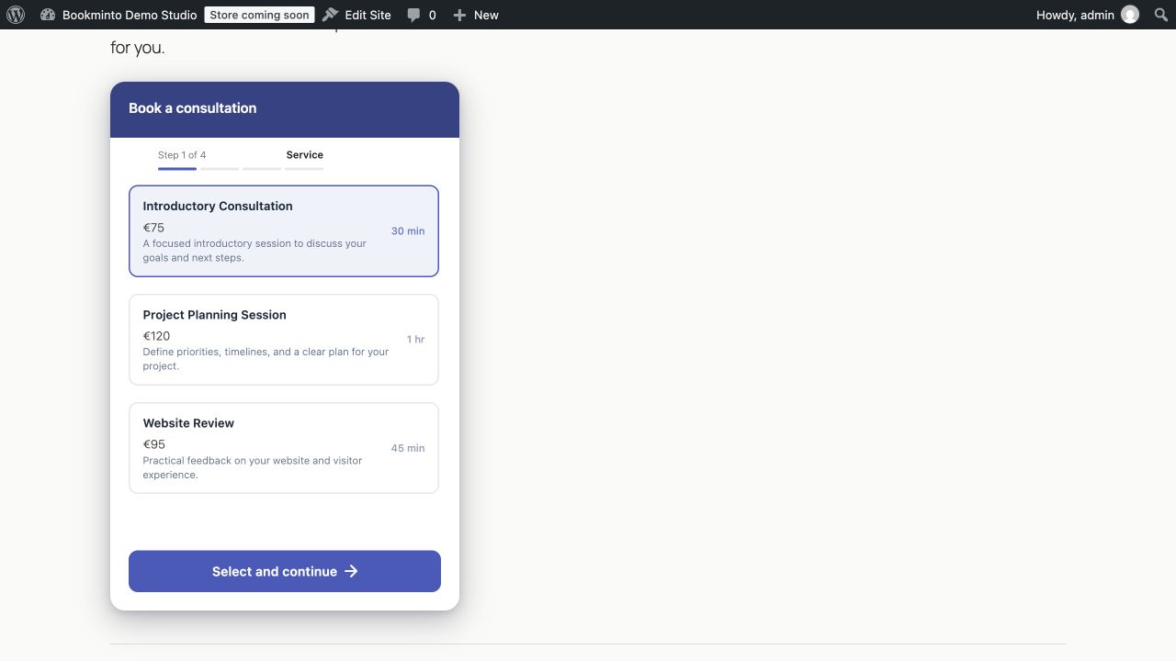Click the 1 hr duration label
This screenshot has height=661, width=1176.
pyautogui.click(x=416, y=340)
